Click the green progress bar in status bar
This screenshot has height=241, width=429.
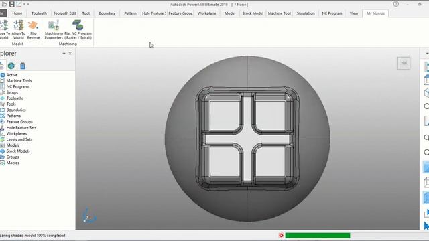[x=318, y=235]
